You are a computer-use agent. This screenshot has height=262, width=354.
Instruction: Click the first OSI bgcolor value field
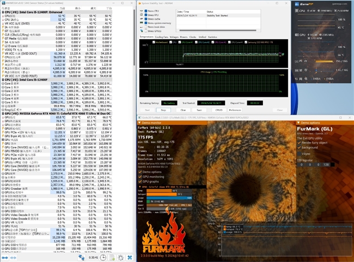pyautogui.click(x=301, y=165)
